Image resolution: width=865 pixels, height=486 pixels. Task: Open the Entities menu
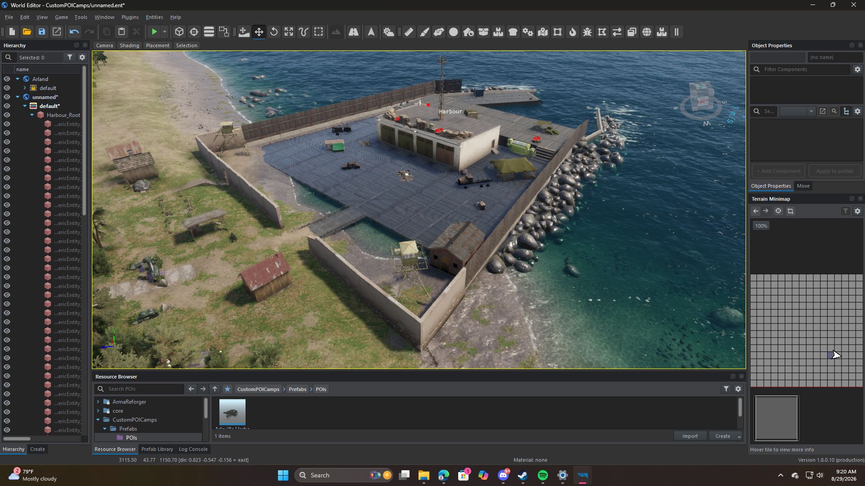pos(154,17)
